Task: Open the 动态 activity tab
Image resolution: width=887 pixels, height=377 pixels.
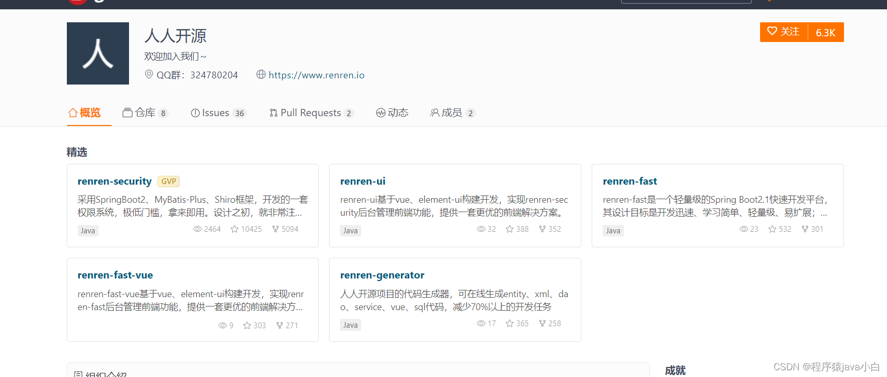Action: pos(392,113)
